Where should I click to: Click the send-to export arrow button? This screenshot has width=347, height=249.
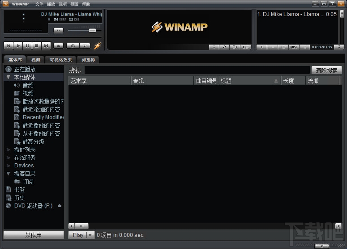pyautogui.click(x=235, y=47)
